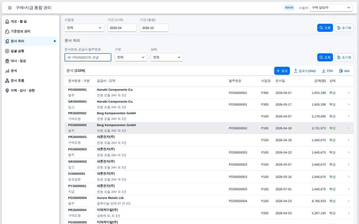Click 업로드(xlsx) upload button
The height and width of the screenshot is (224, 359).
coord(305,71)
